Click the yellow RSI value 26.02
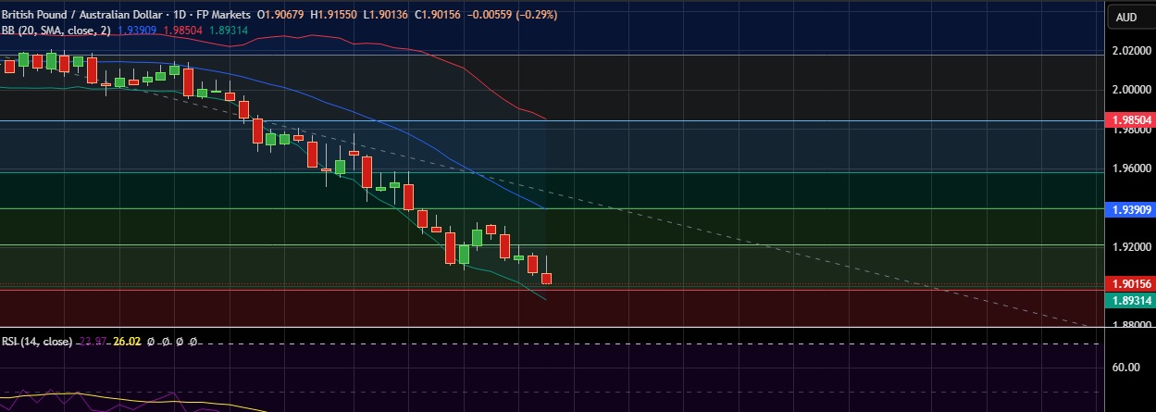This screenshot has height=412, width=1156. click(x=126, y=342)
